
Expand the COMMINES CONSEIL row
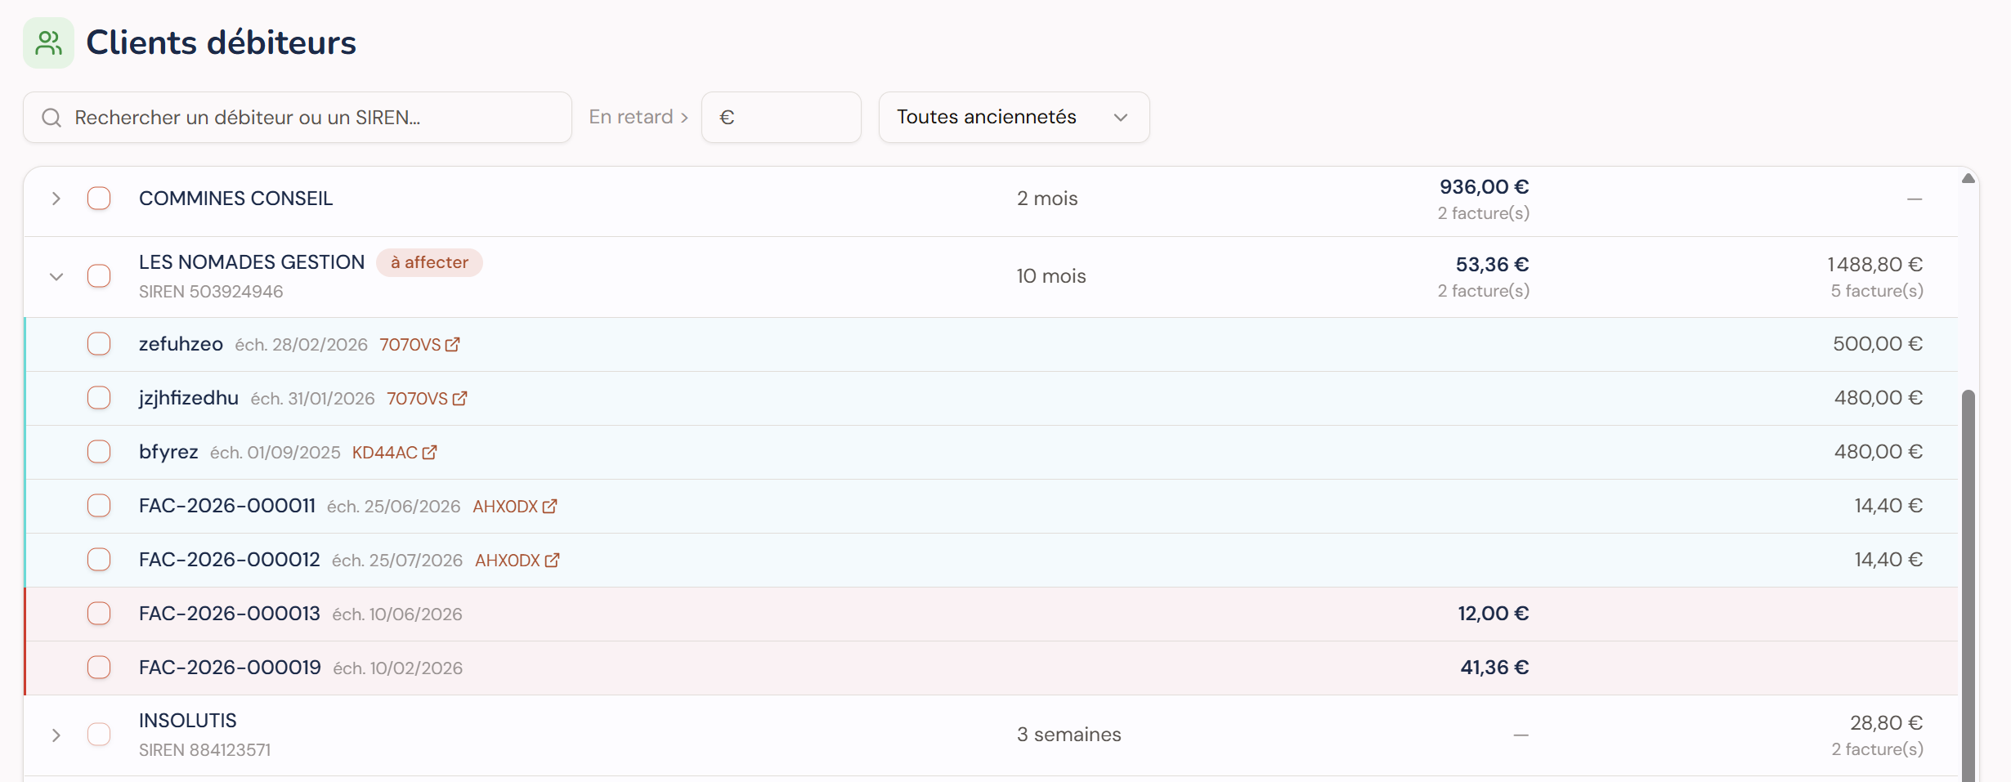56,199
